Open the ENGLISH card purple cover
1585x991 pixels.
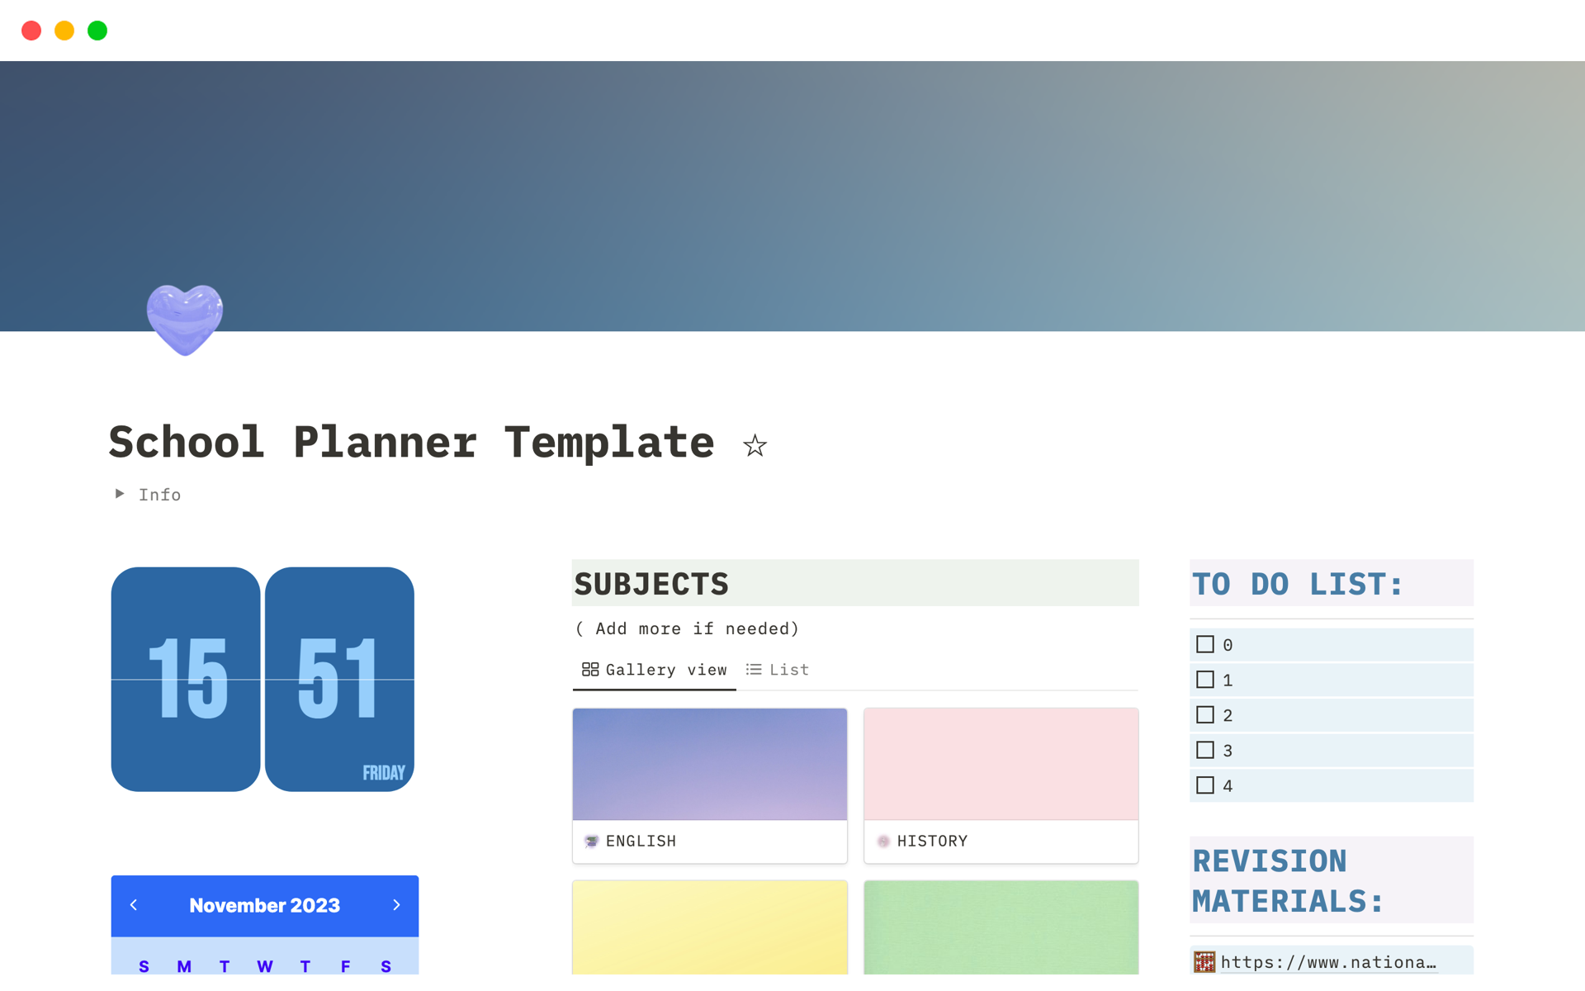click(710, 764)
